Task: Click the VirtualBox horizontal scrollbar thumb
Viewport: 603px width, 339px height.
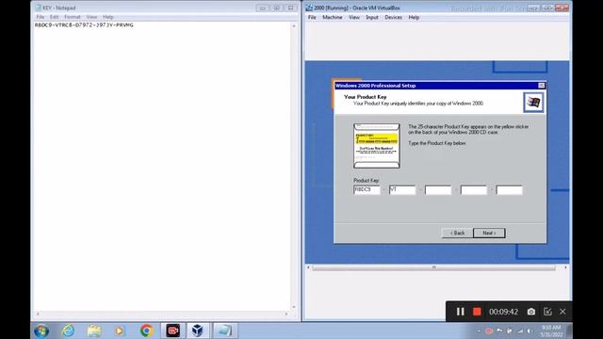Action: tap(433, 267)
